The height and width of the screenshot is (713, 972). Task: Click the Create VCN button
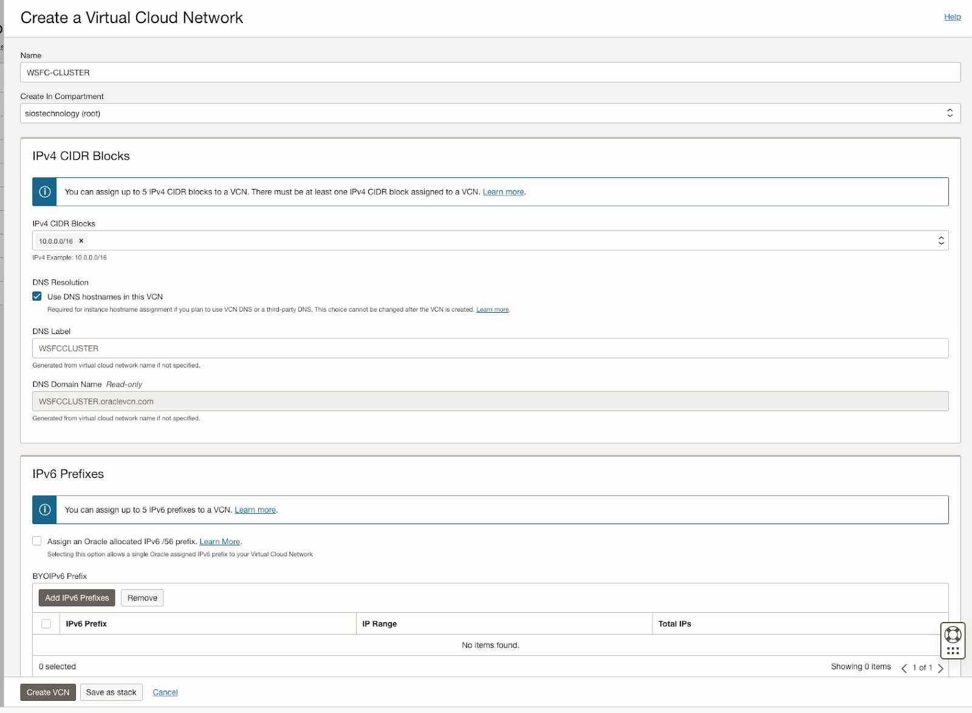coord(48,692)
